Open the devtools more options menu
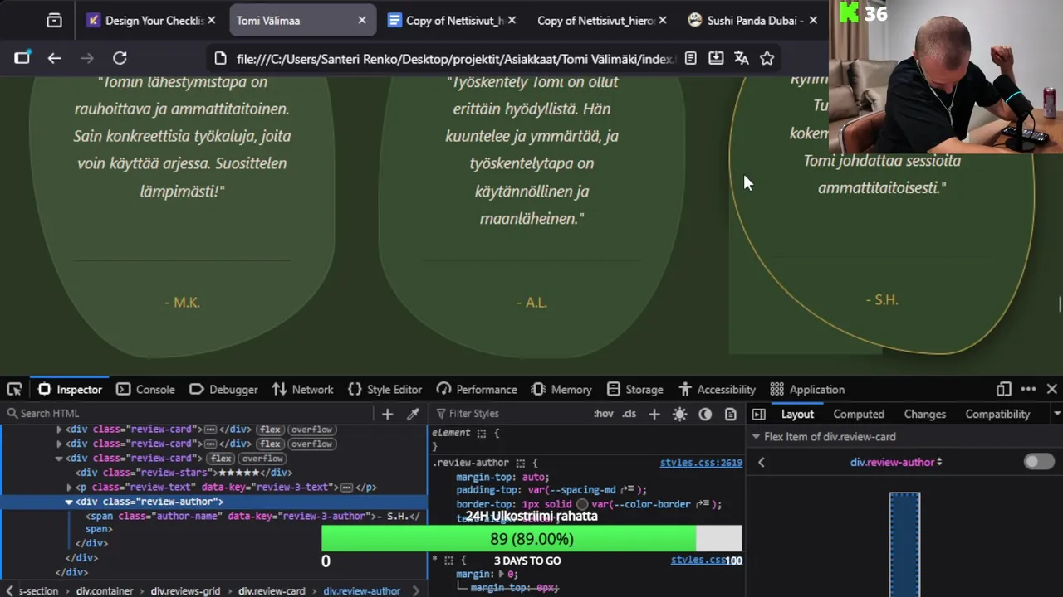Image resolution: width=1063 pixels, height=597 pixels. pyautogui.click(x=1028, y=389)
